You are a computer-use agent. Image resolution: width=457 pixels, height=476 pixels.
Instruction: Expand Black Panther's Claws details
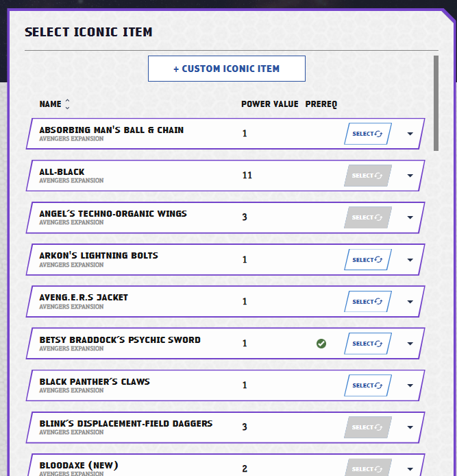410,386
